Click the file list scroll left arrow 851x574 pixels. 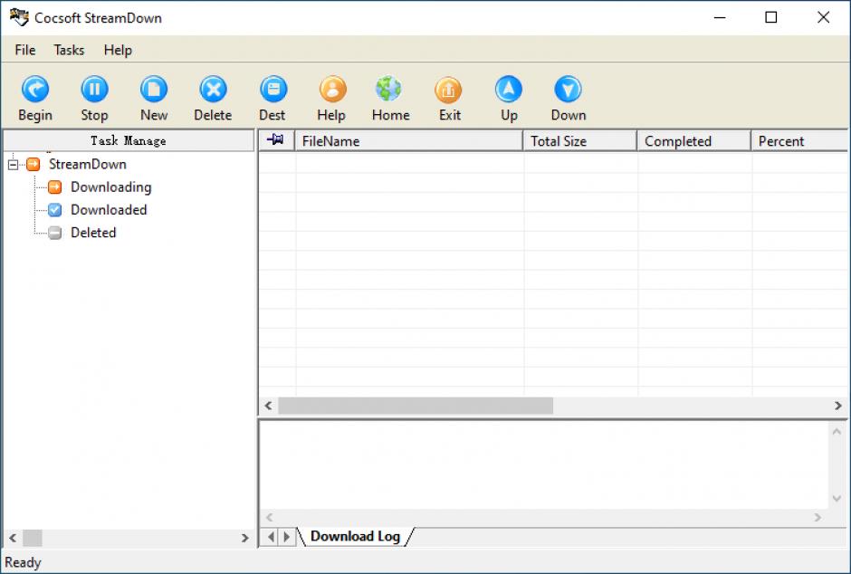(x=268, y=406)
